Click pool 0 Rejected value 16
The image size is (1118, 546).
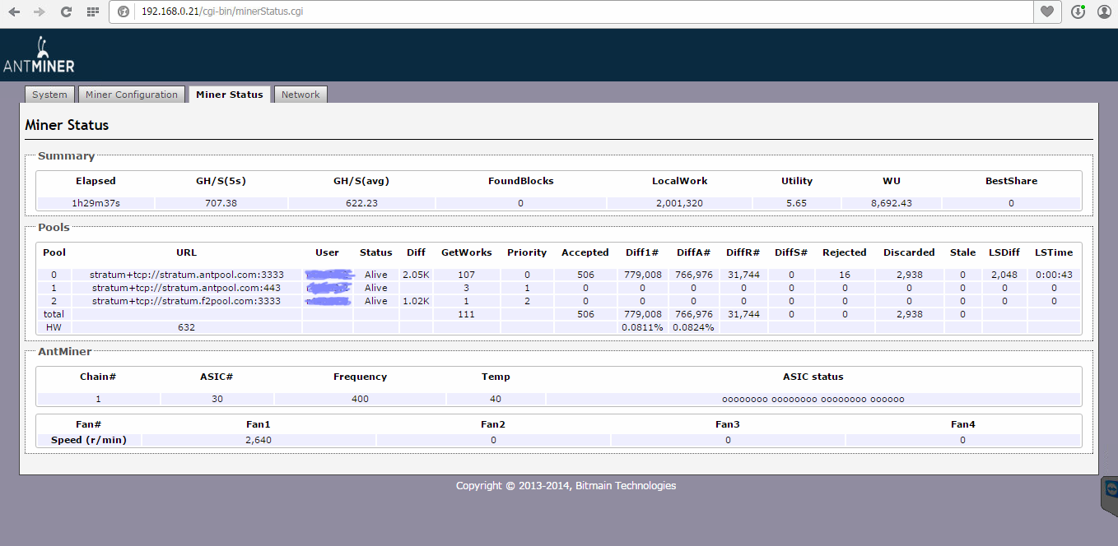pyautogui.click(x=845, y=275)
